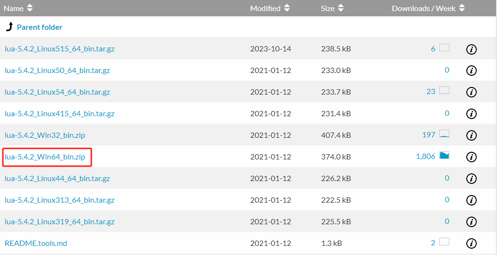Download lua-5.4.2_Win32_bin.zip
This screenshot has width=497, height=255.
[x=45, y=135]
